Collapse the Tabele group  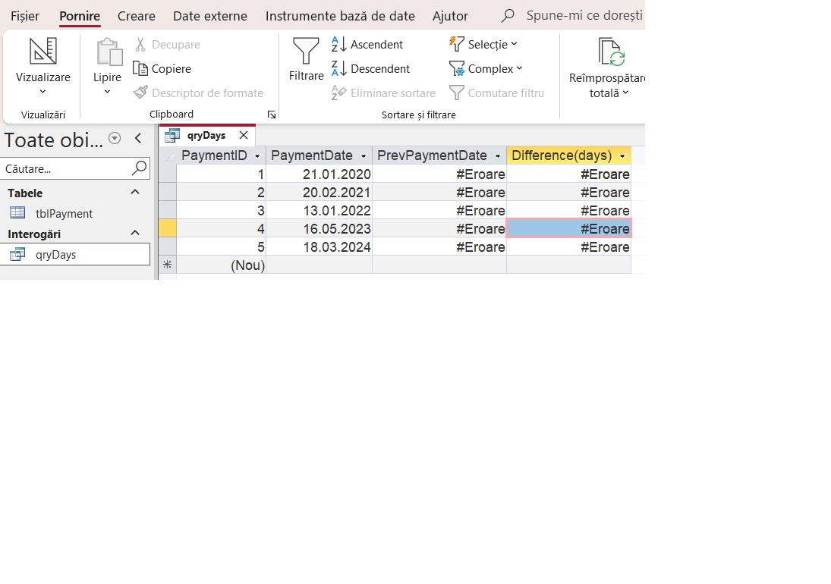click(135, 193)
